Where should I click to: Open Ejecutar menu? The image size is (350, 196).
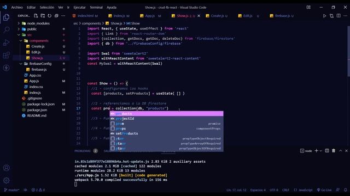79,7
